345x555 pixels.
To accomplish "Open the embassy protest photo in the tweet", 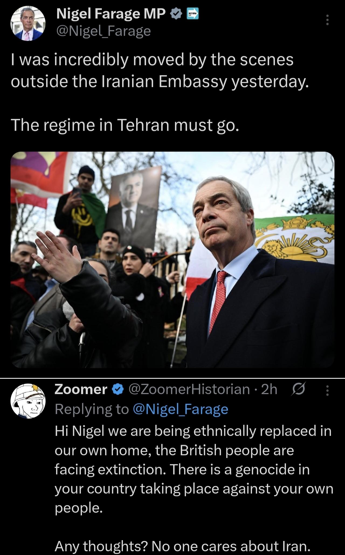I will (172, 260).
